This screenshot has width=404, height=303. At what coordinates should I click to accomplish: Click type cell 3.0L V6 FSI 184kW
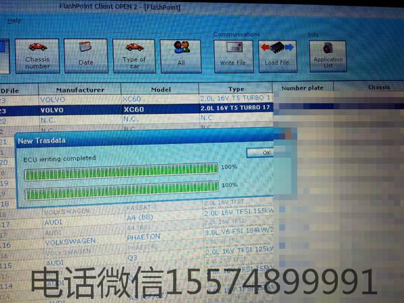click(x=238, y=231)
